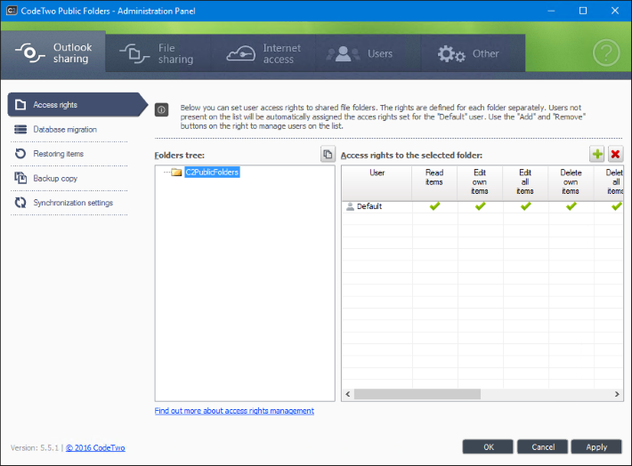
Task: Click the C2PublicFolders yellow folder icon
Action: [x=176, y=173]
